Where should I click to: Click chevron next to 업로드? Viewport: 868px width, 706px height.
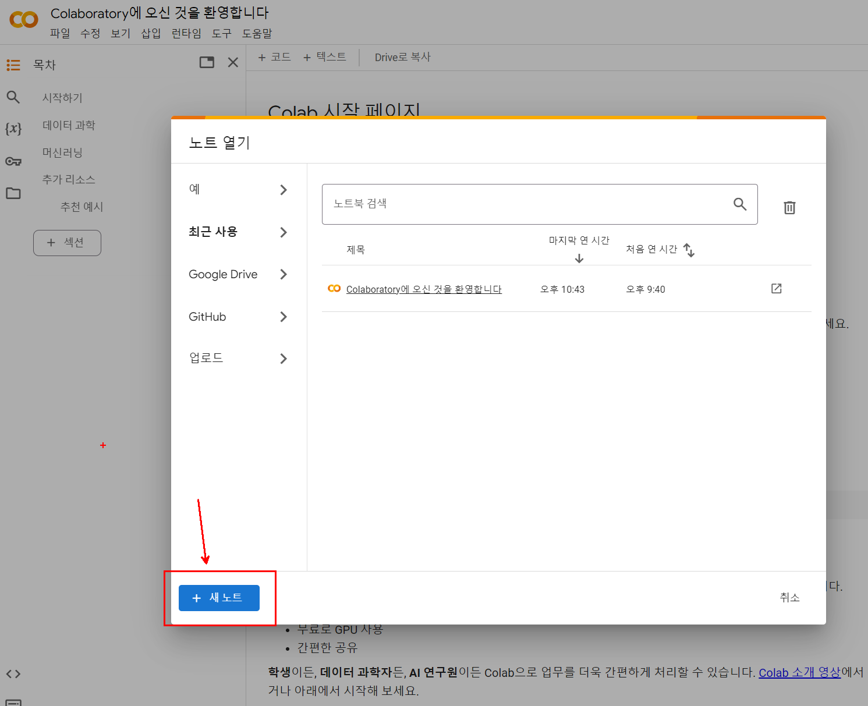[284, 359]
